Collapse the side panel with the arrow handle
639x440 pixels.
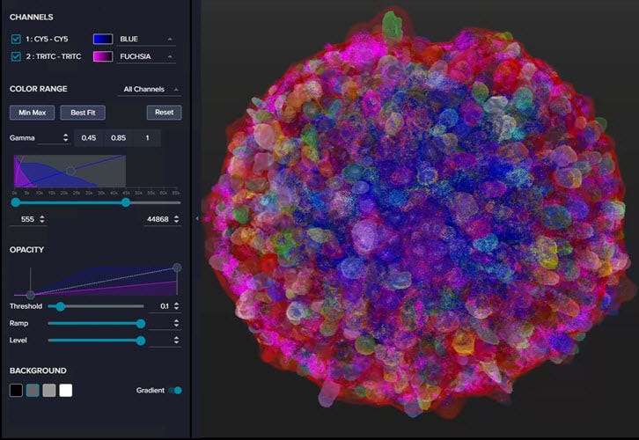196,218
